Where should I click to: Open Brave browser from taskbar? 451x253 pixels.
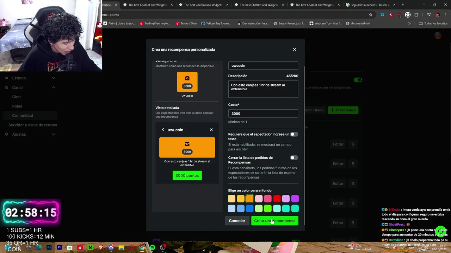point(101,248)
